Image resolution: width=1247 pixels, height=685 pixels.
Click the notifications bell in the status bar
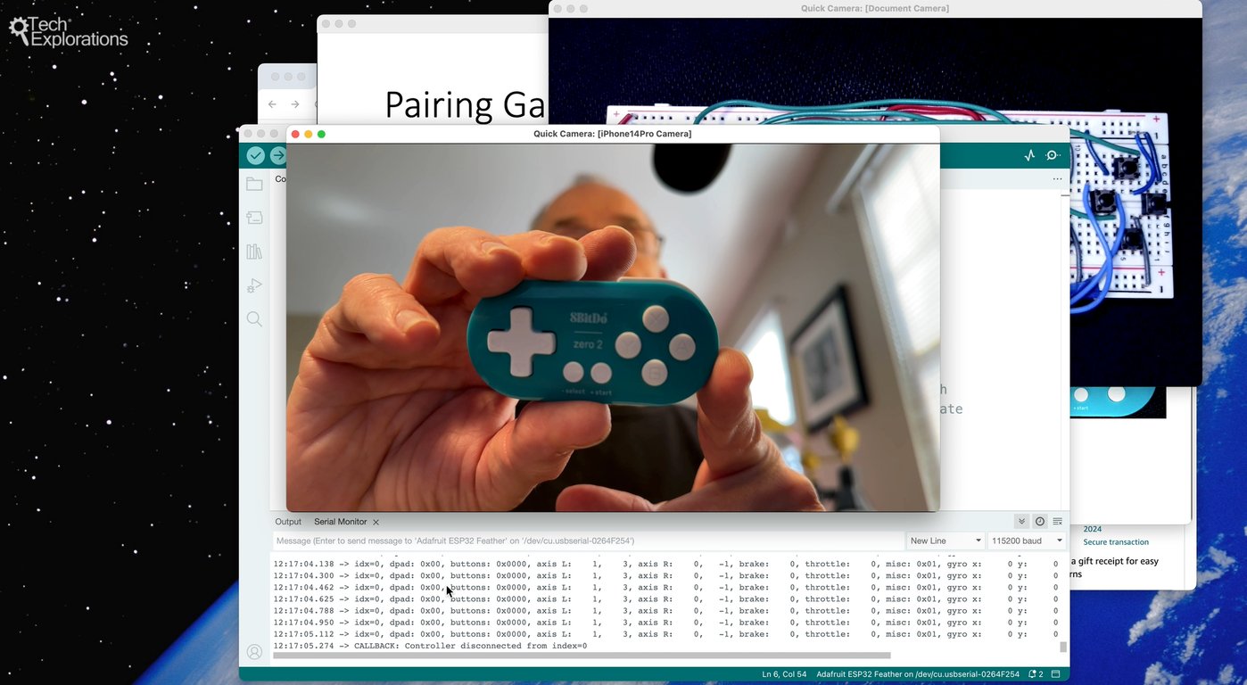tap(1036, 674)
